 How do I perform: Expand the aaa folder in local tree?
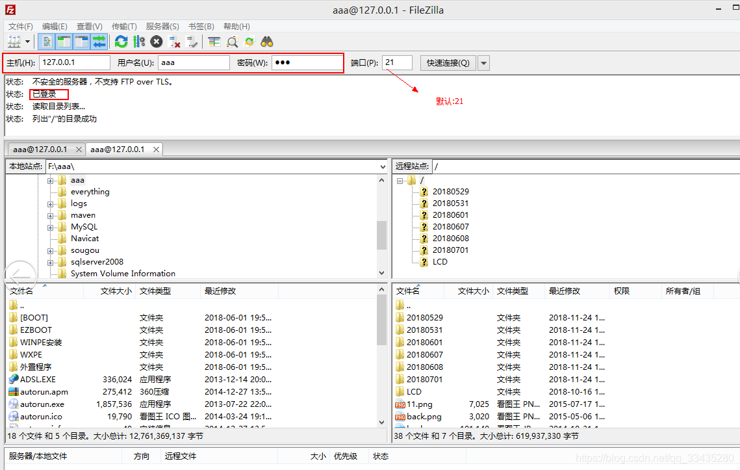click(50, 181)
